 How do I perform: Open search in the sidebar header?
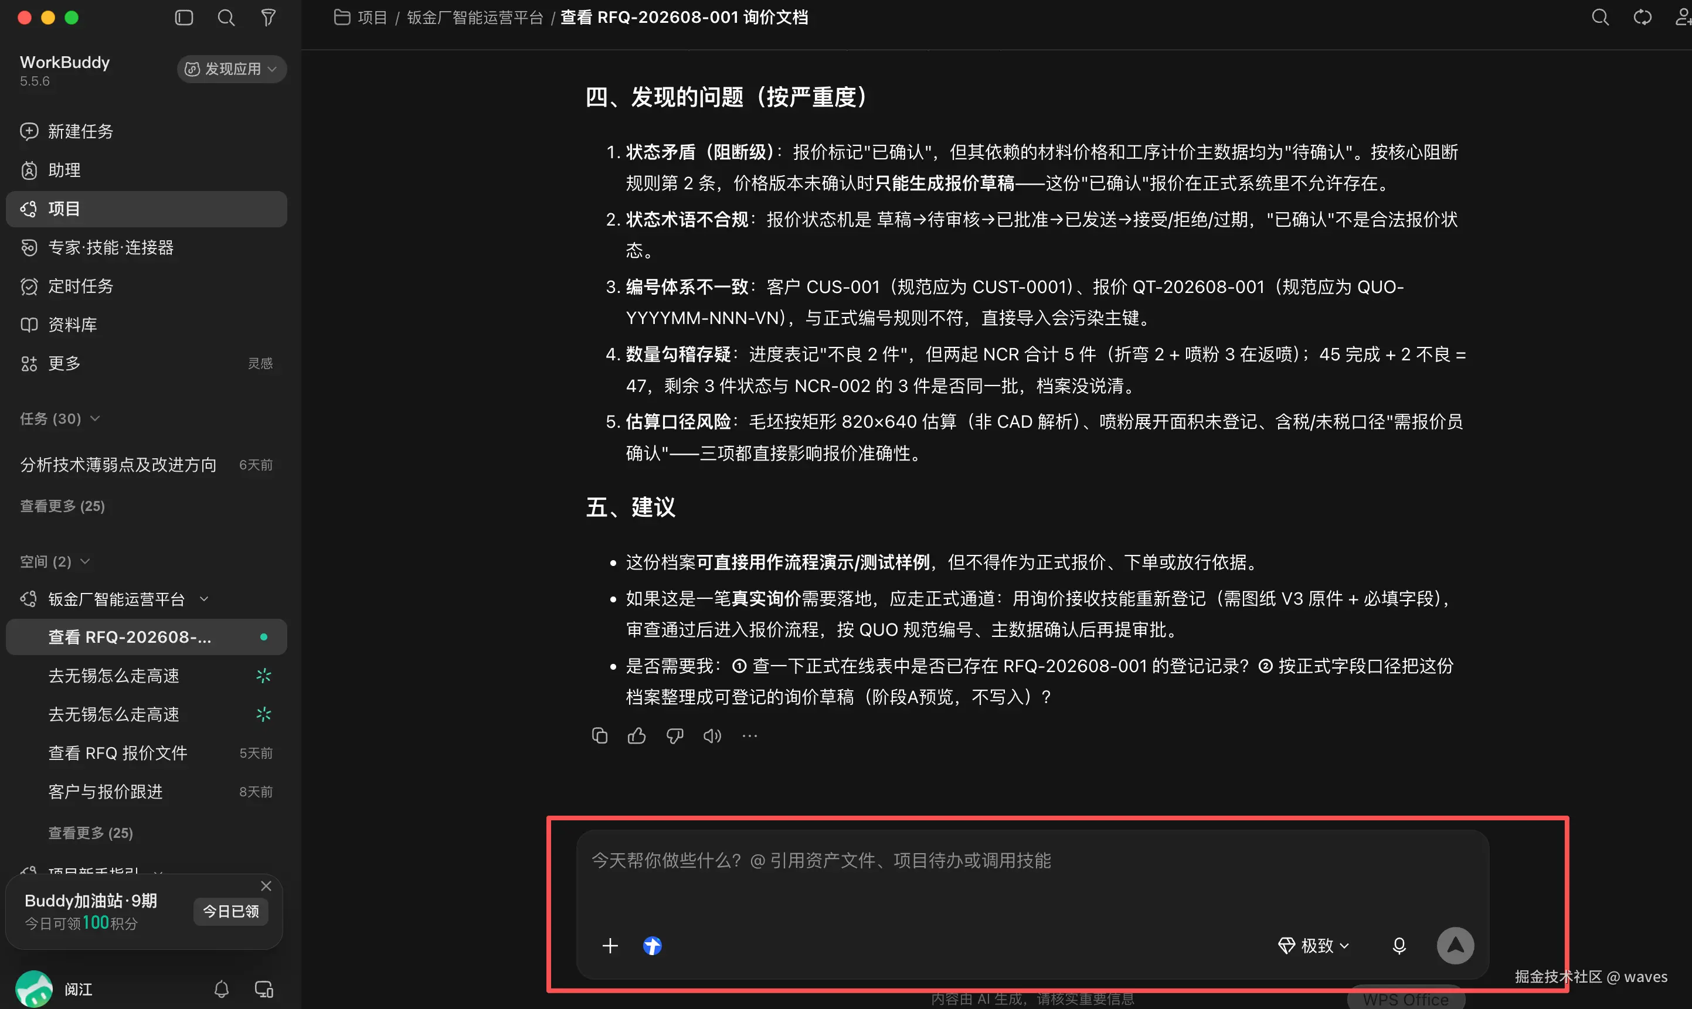point(226,18)
